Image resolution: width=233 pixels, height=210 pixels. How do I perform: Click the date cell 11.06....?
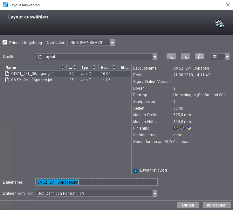pos(107,80)
